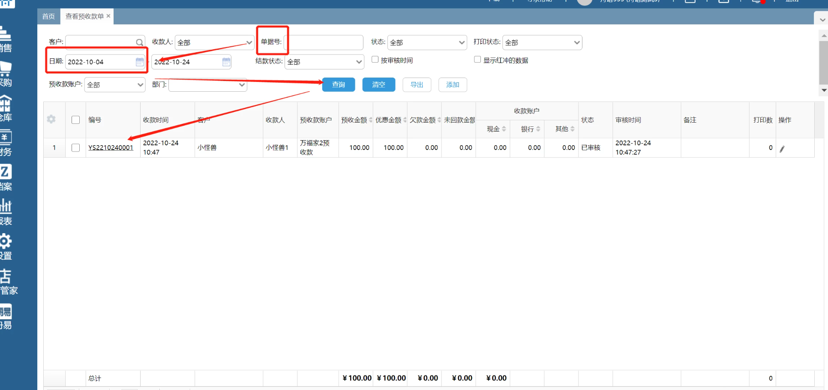
Task: Click the edit pencil icon in row 1
Action: tap(782, 149)
